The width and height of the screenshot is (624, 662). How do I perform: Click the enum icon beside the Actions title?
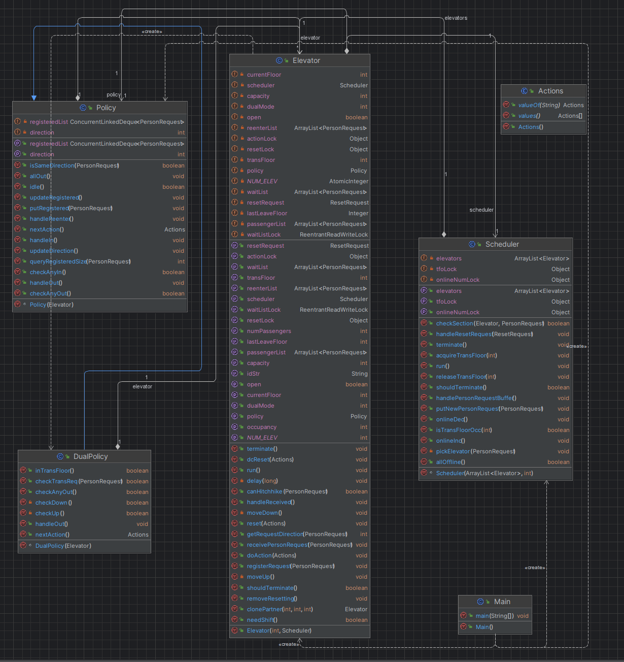[x=525, y=91]
